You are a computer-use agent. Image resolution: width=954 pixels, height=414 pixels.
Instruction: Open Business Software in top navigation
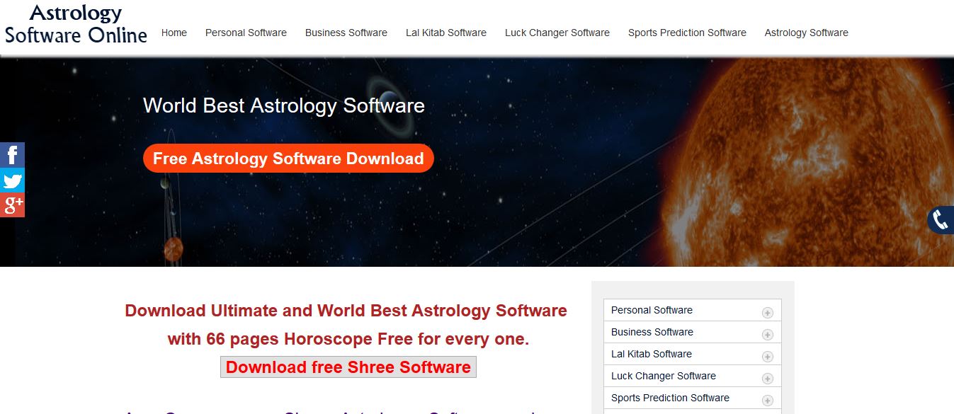click(346, 33)
